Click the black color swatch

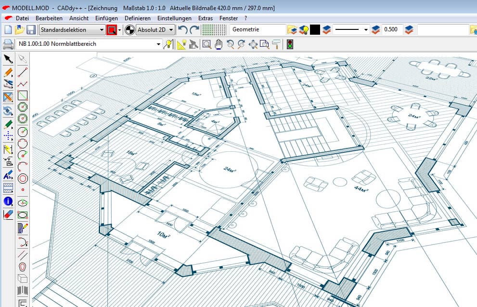coord(315,30)
